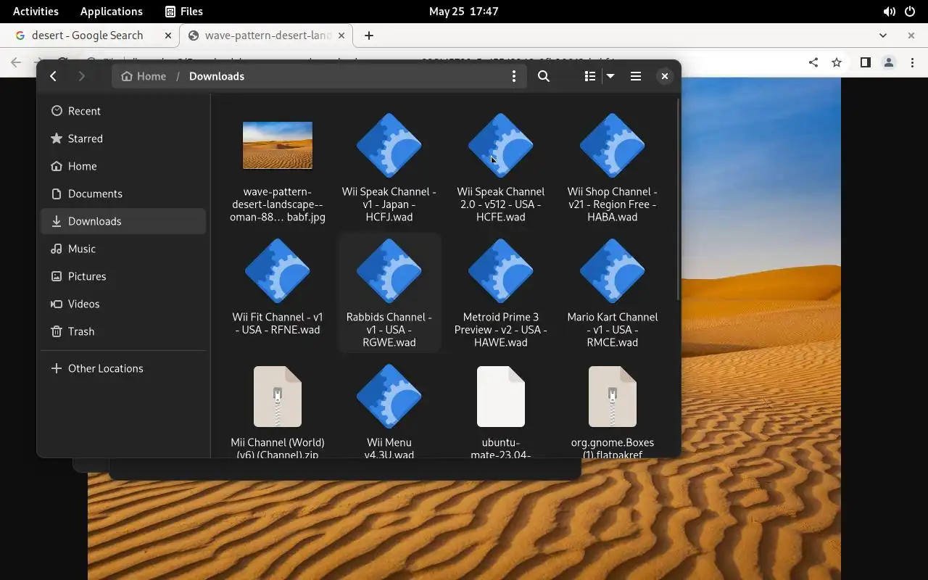Open a new browser tab
Screen dimensions: 928x580
tap(369, 35)
